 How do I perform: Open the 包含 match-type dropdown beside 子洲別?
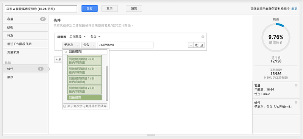click(89, 45)
